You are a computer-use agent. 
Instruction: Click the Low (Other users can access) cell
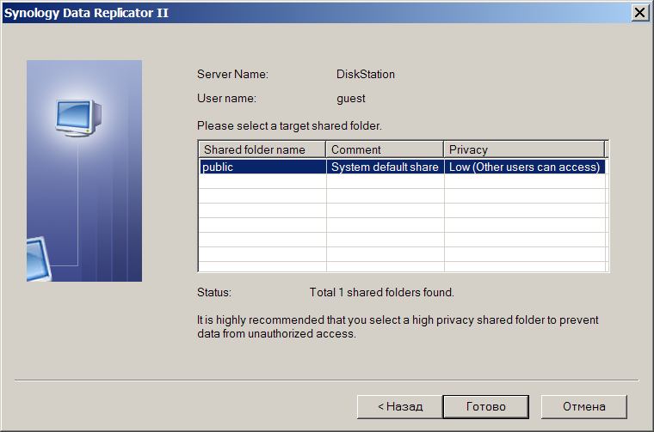(524, 167)
